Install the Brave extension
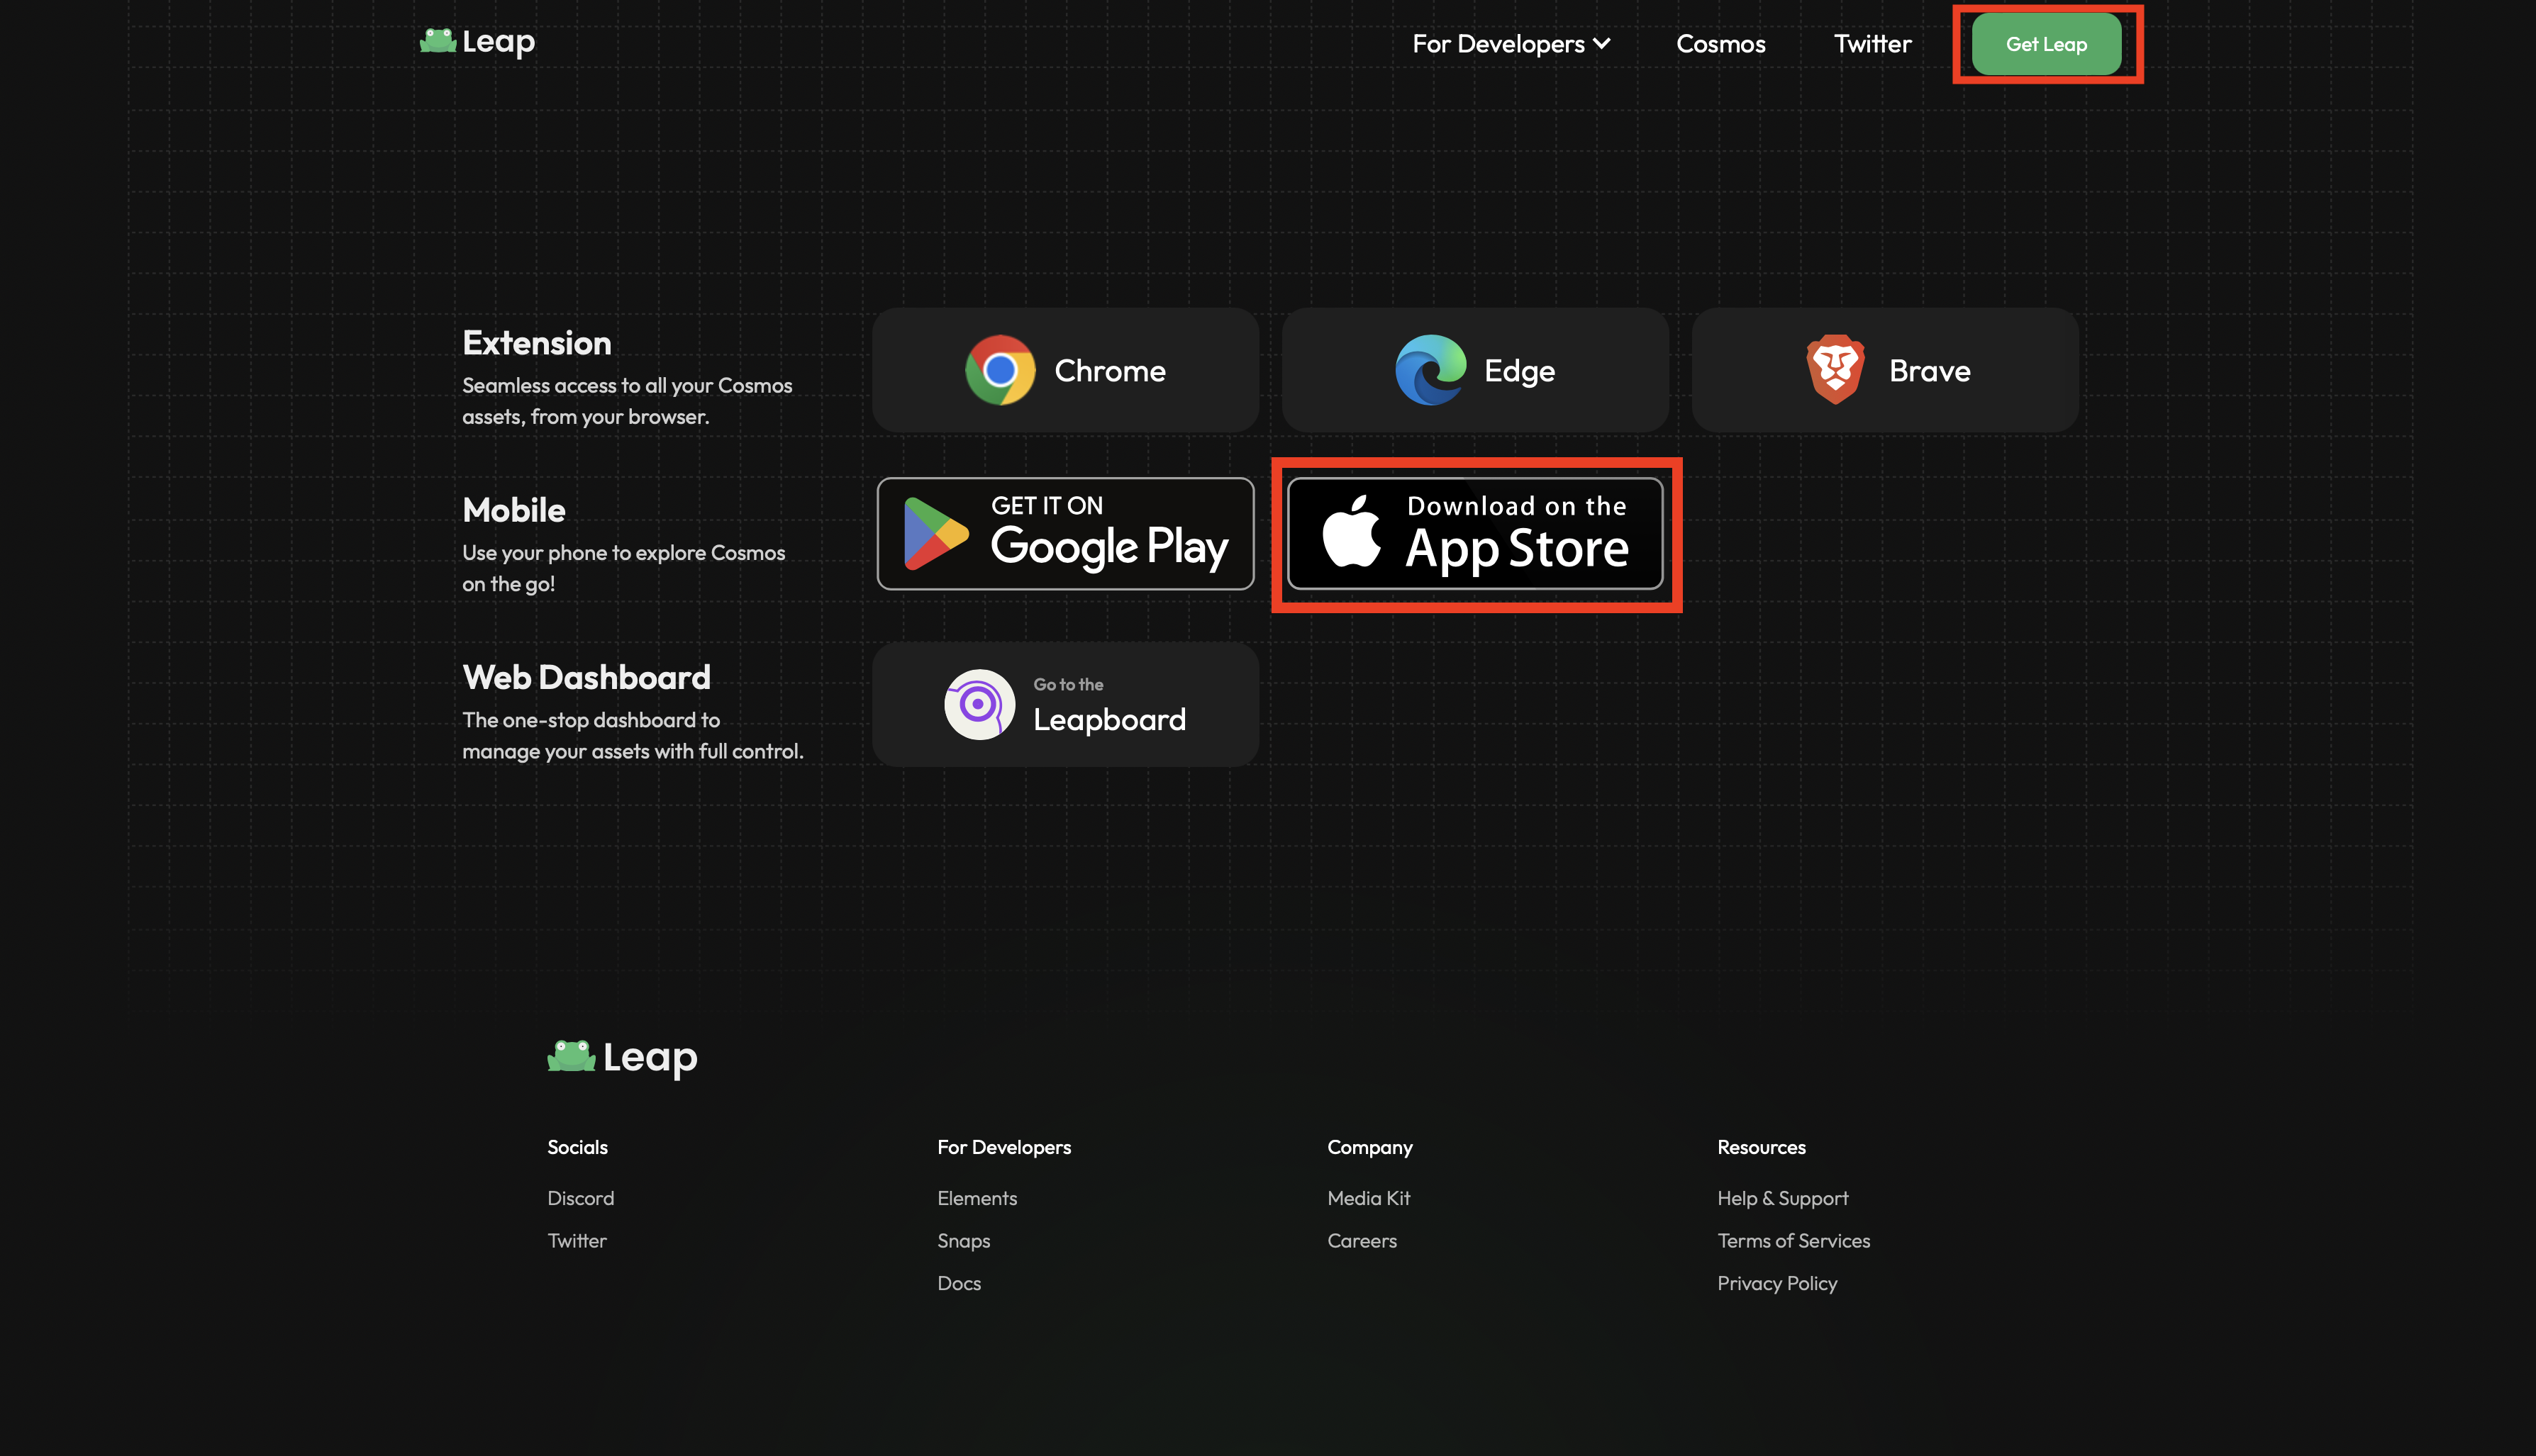 1885,370
